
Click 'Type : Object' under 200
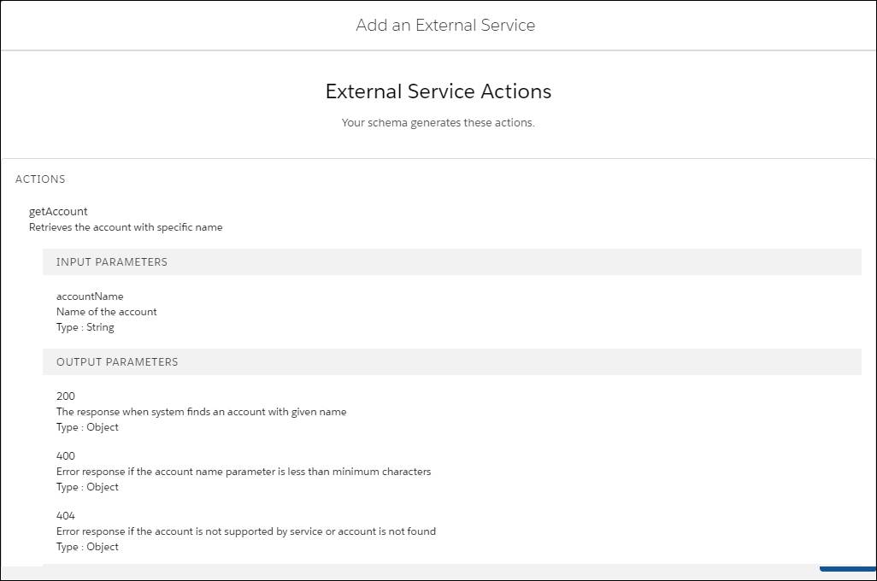(x=87, y=427)
